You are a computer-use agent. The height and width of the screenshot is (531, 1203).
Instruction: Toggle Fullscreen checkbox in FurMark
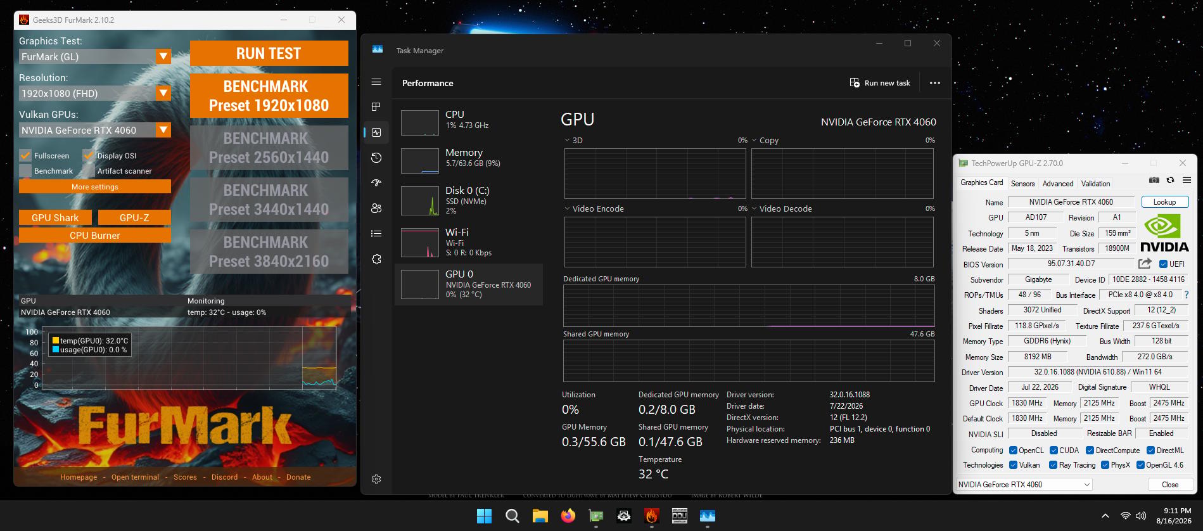25,155
